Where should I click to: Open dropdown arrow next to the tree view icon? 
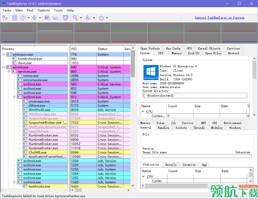(40, 18)
